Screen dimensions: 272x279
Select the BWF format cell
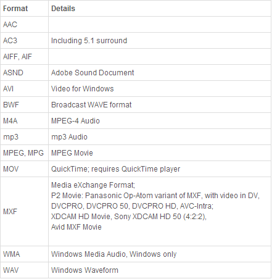point(24,105)
